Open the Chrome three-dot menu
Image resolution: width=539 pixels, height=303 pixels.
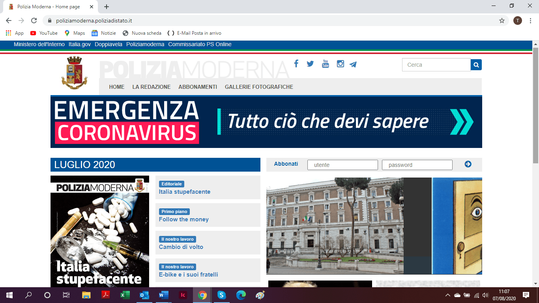531,21
